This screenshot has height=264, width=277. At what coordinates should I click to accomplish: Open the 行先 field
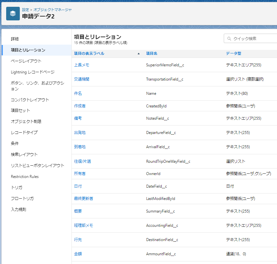[78, 240]
